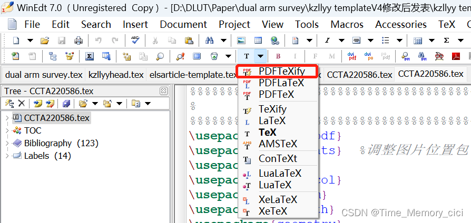471x223 pixels.
Task: Choose XeLaTeX in the compiler menu
Action: (x=278, y=200)
